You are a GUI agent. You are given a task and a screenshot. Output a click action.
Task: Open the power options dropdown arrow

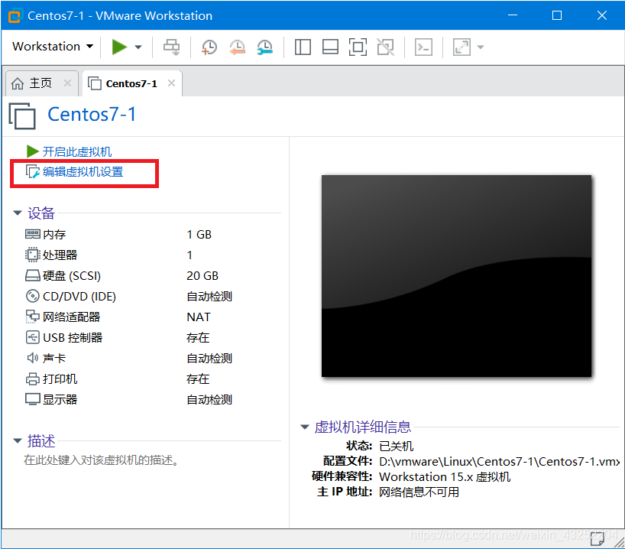(x=138, y=47)
